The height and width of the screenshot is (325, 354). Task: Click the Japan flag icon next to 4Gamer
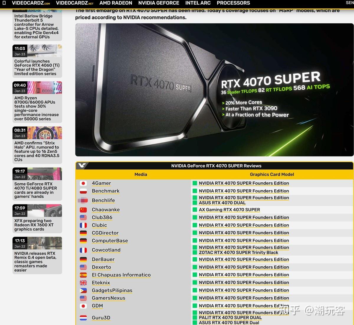tap(83, 183)
